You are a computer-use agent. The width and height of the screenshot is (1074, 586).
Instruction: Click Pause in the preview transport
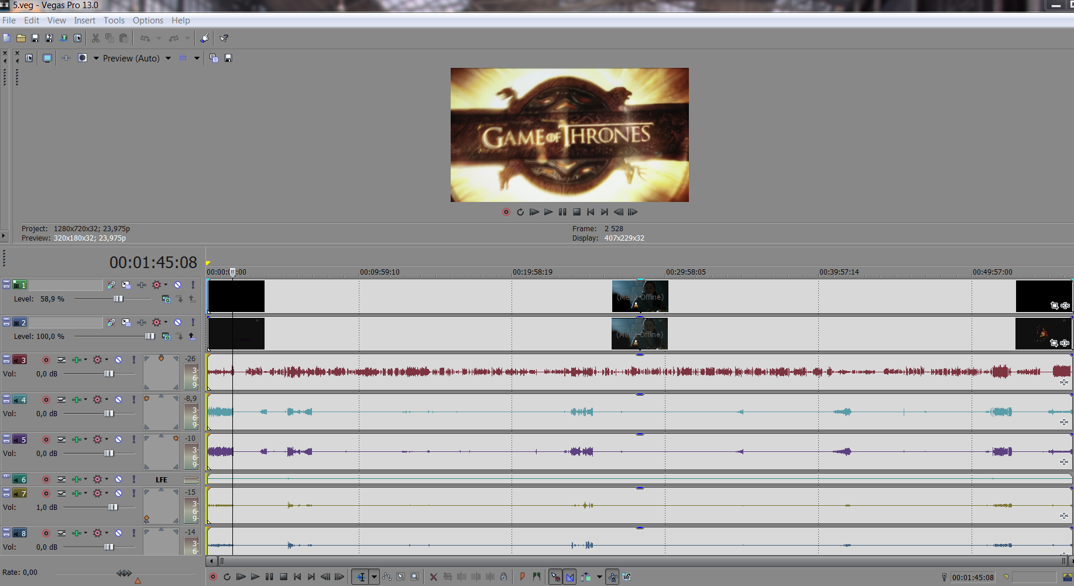[x=562, y=212]
